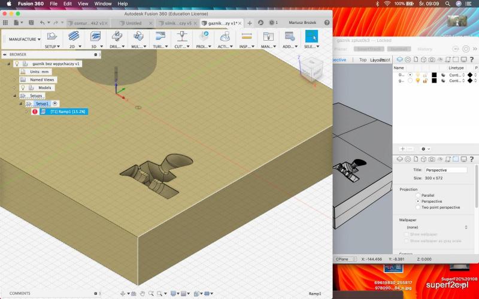Collapse the Setups tree node

coord(14,96)
